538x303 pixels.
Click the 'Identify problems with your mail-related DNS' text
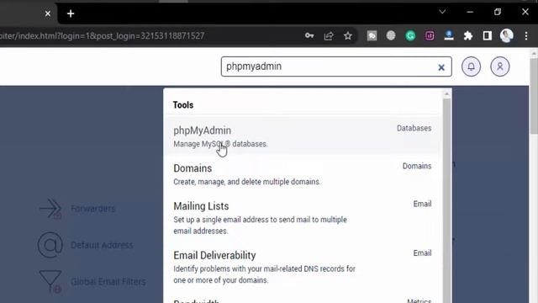264,274
